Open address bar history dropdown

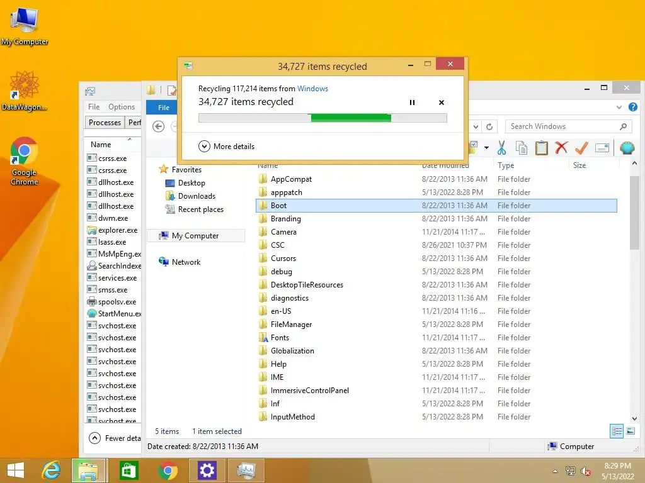(x=476, y=126)
